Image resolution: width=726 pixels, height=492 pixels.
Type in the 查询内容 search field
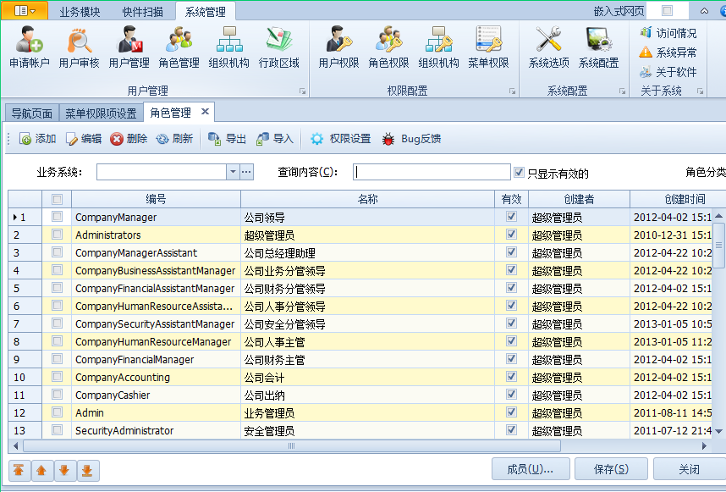click(432, 171)
